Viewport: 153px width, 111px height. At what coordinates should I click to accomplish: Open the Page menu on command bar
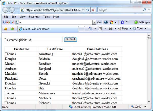point(124,29)
